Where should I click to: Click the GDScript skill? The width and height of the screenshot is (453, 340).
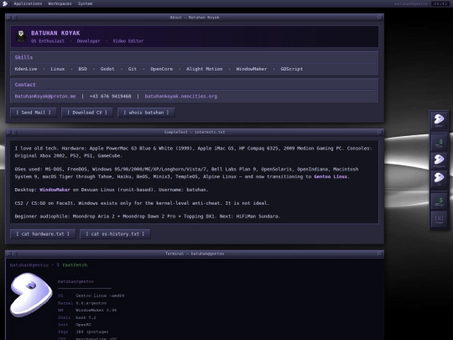coord(292,69)
